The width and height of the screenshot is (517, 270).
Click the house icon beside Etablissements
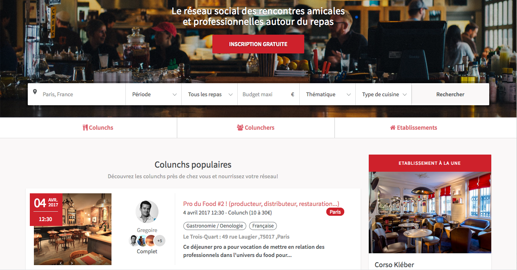click(x=393, y=128)
